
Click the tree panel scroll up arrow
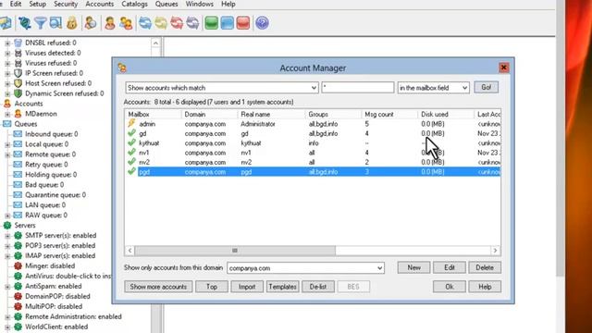155,43
